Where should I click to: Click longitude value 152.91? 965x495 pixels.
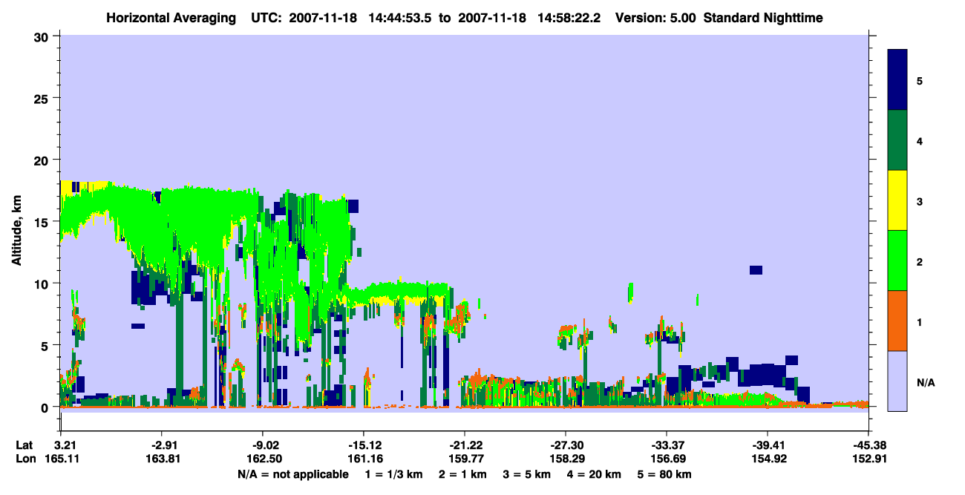[x=868, y=459]
